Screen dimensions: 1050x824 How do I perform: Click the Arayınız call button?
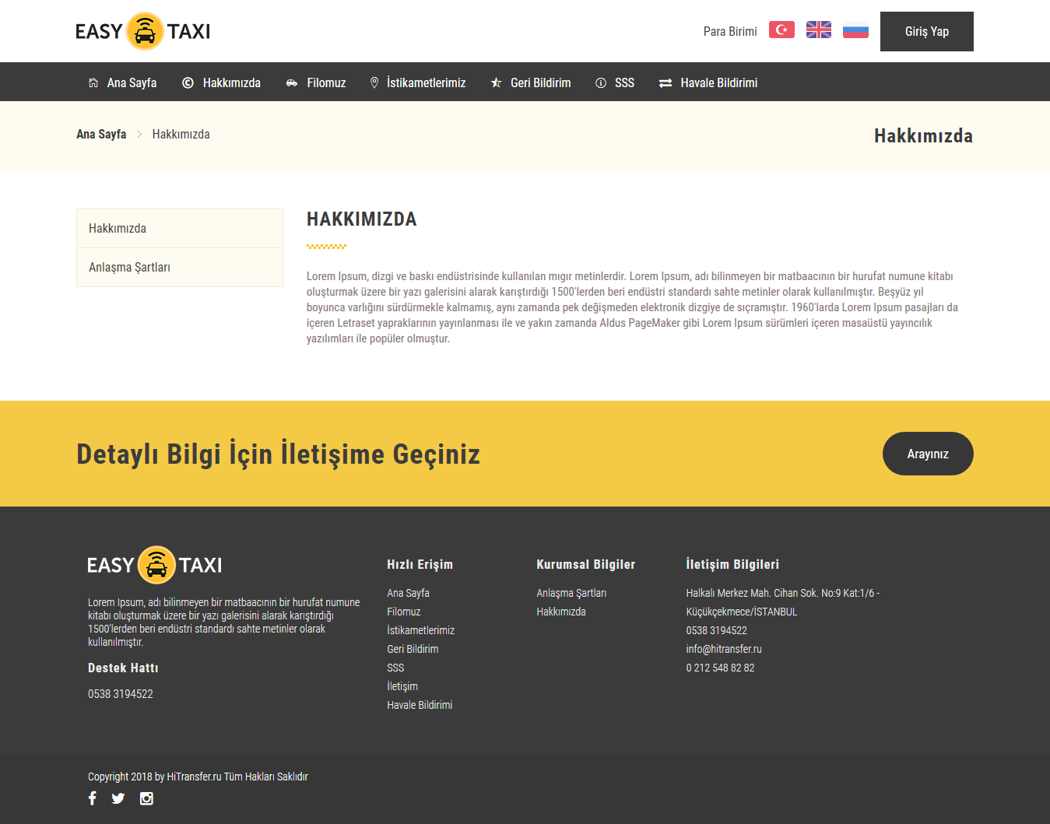click(928, 454)
